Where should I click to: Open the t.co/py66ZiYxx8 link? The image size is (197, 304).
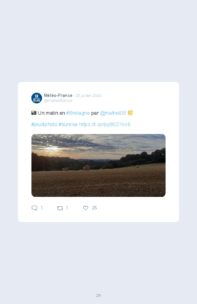[x=105, y=125]
